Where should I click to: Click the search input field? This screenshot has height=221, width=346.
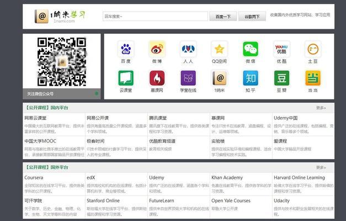155,17
